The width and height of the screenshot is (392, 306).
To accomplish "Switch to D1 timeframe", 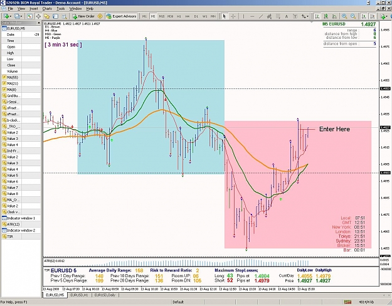I will point(196,16).
